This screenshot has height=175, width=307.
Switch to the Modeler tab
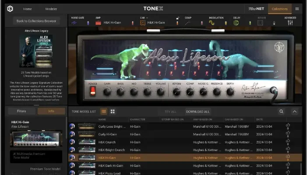51,9
